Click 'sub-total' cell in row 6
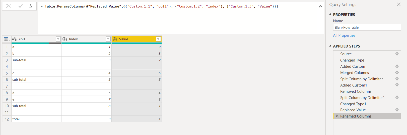 point(36,79)
